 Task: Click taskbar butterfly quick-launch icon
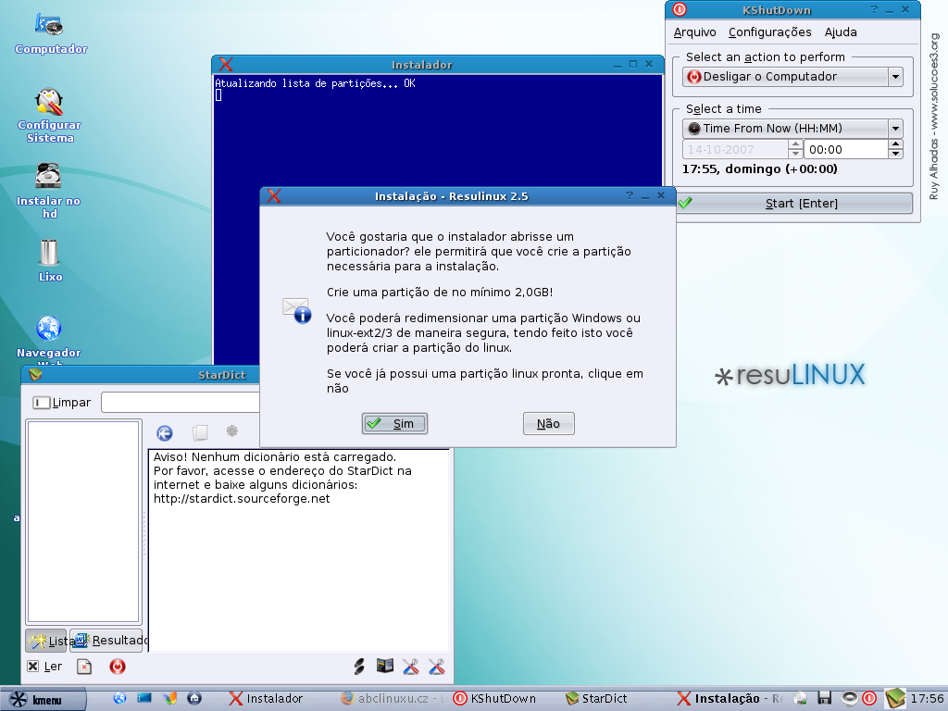170,698
